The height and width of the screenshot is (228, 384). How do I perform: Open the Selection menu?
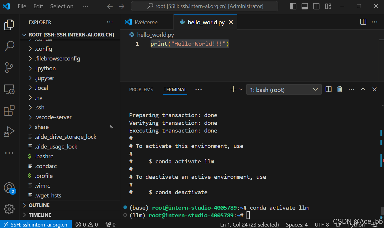pos(62,6)
